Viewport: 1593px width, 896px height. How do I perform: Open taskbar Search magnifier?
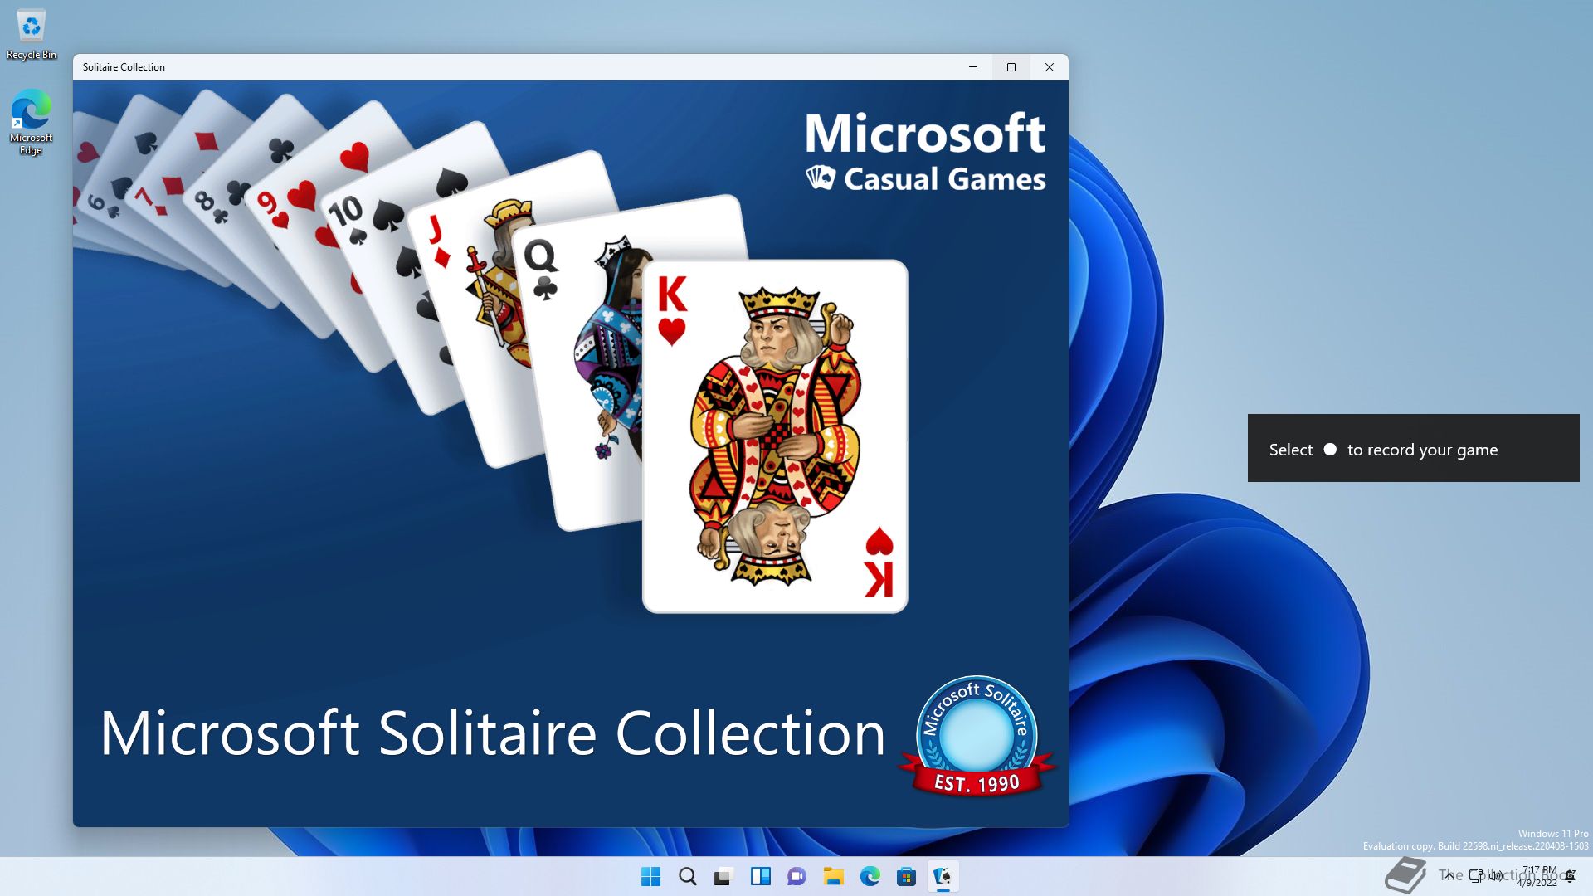pos(688,876)
